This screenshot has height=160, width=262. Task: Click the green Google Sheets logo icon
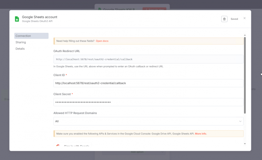point(17,19)
